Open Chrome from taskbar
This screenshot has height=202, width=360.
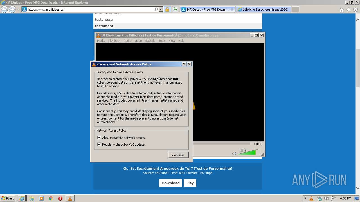click(51, 198)
